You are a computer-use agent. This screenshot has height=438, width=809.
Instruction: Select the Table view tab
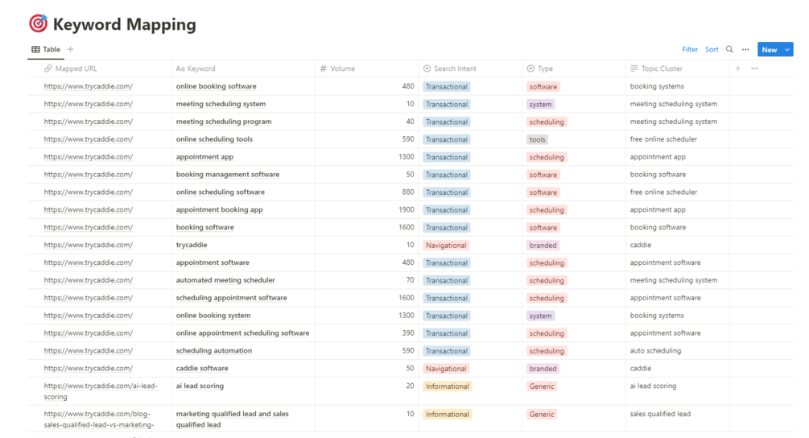46,50
